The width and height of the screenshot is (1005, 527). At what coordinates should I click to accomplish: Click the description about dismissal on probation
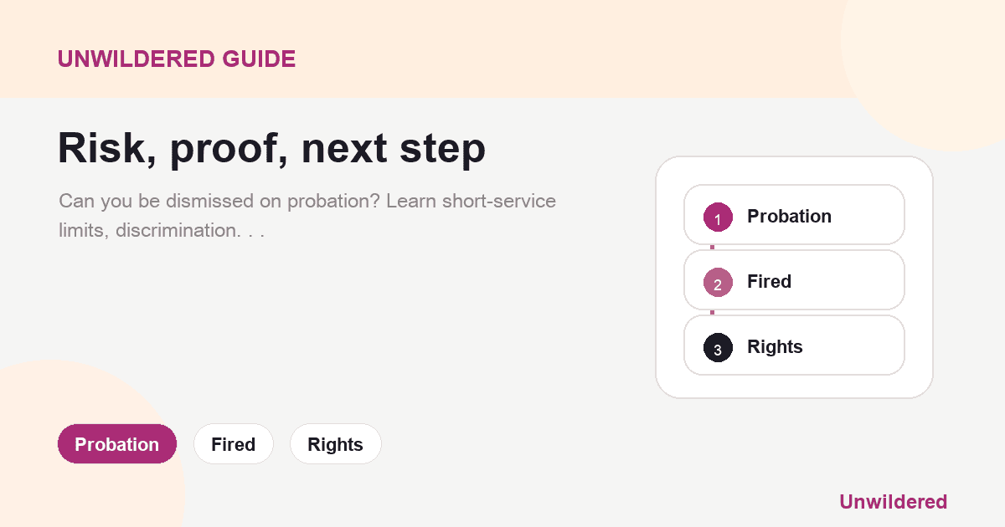pyautogui.click(x=307, y=215)
